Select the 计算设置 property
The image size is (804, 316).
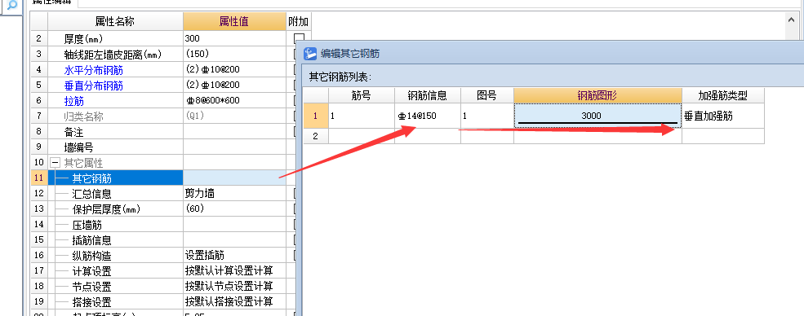pyautogui.click(x=115, y=271)
